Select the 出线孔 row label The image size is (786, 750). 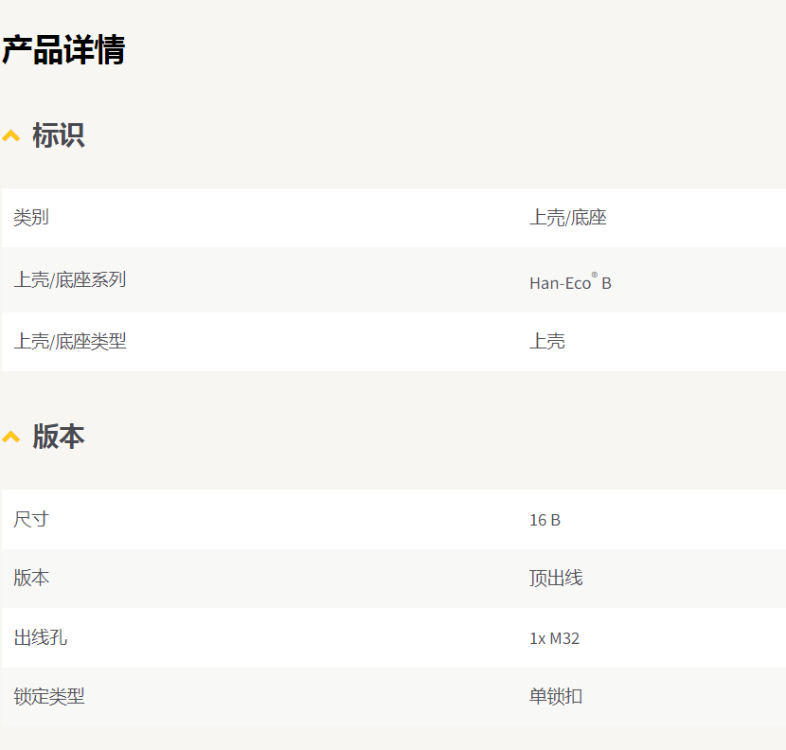40,637
